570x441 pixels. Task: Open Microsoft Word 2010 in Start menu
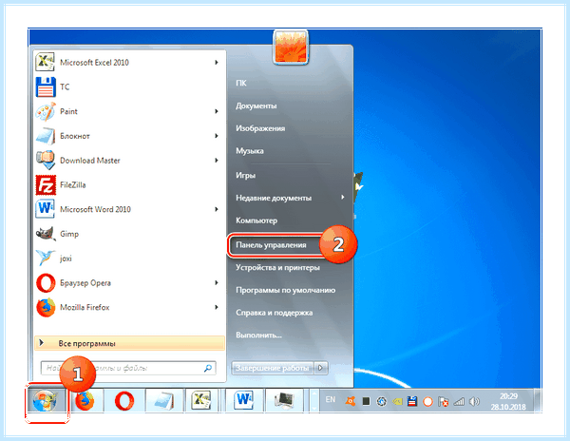[129, 209]
